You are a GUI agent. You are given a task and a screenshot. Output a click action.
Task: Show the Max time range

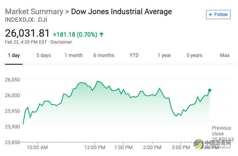point(225,55)
